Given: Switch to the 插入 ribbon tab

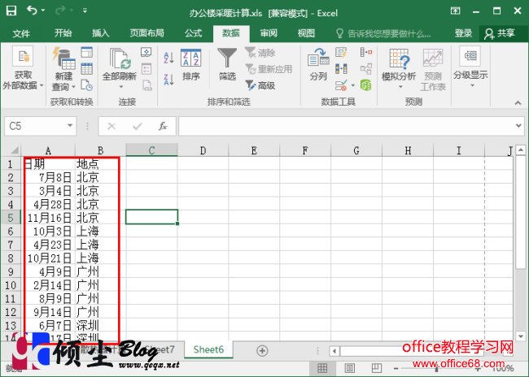Looking at the screenshot, I should coord(101,33).
